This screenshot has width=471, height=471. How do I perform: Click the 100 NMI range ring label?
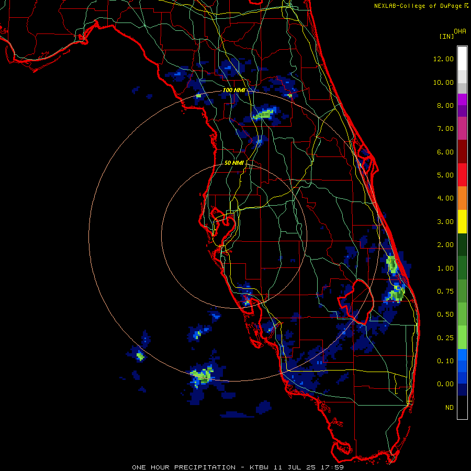[234, 90]
